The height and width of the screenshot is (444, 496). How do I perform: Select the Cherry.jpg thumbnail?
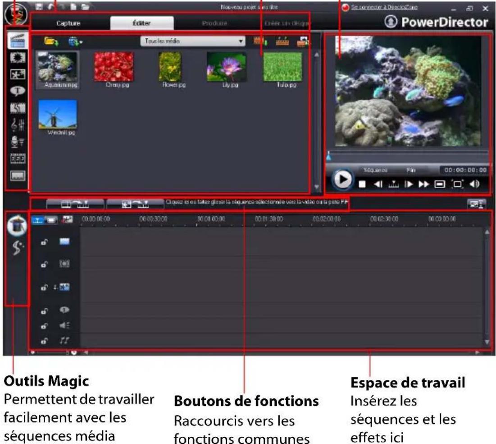[x=114, y=70]
